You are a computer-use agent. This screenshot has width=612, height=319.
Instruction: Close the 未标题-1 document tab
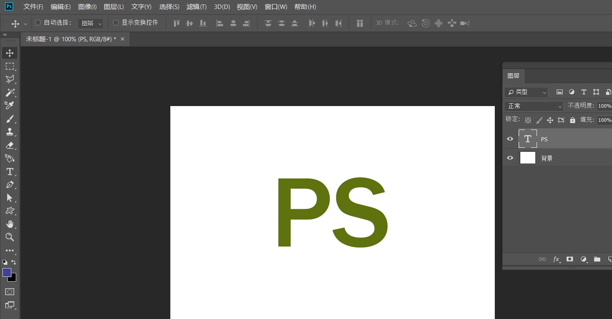[122, 39]
